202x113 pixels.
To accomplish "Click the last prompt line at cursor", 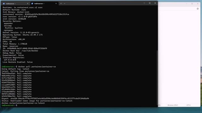I will (x=9, y=105).
